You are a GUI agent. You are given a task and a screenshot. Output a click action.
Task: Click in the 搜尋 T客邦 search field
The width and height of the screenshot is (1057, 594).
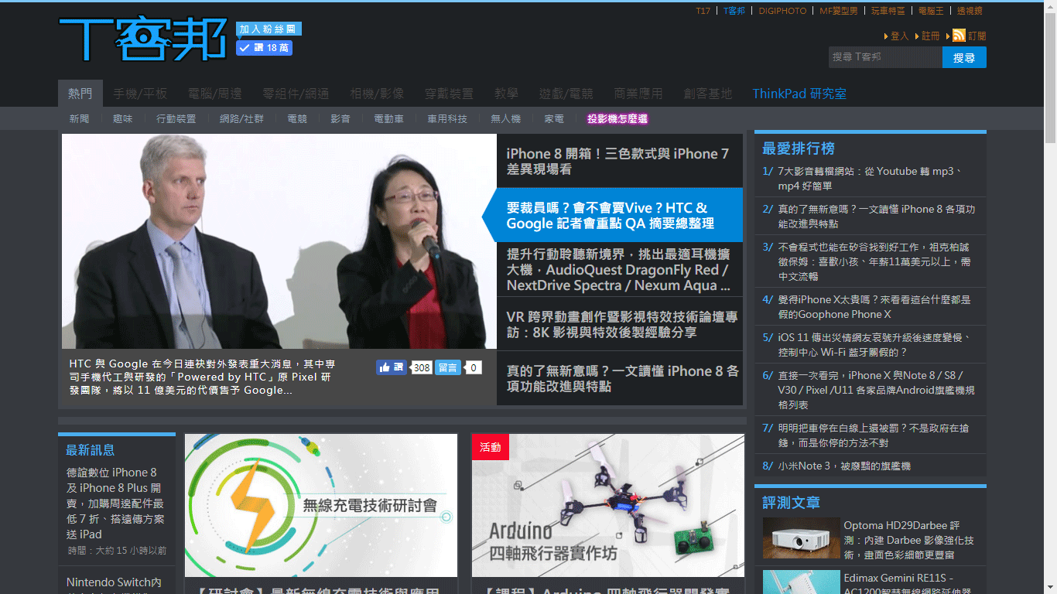click(x=885, y=57)
